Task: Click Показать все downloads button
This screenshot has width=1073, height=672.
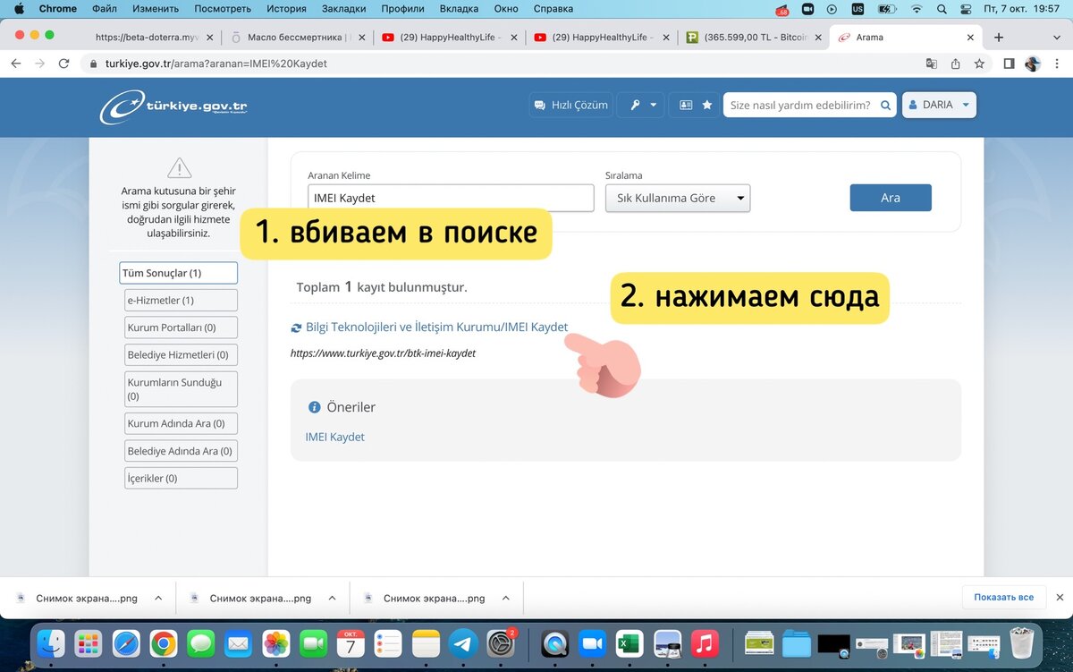Action: [x=1004, y=597]
